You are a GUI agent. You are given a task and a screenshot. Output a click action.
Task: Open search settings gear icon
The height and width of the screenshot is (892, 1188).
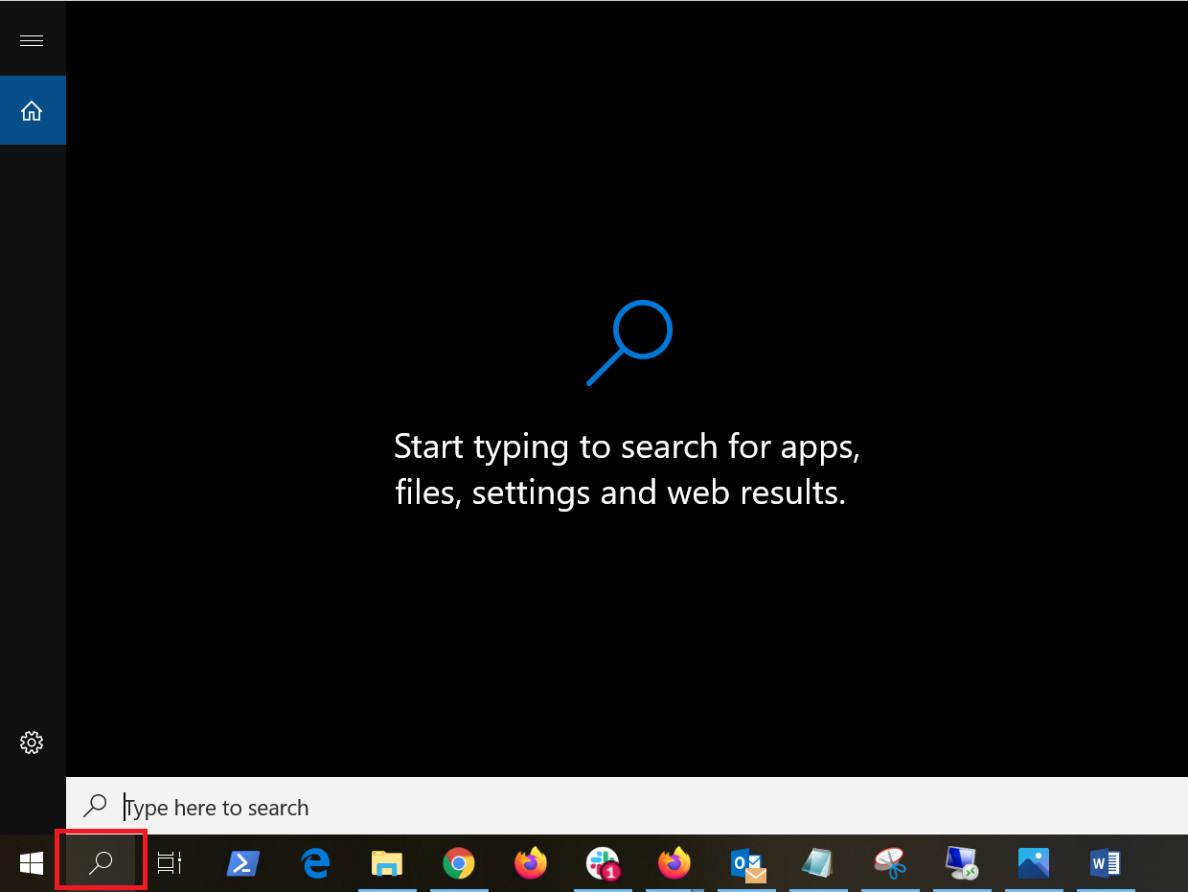32,743
